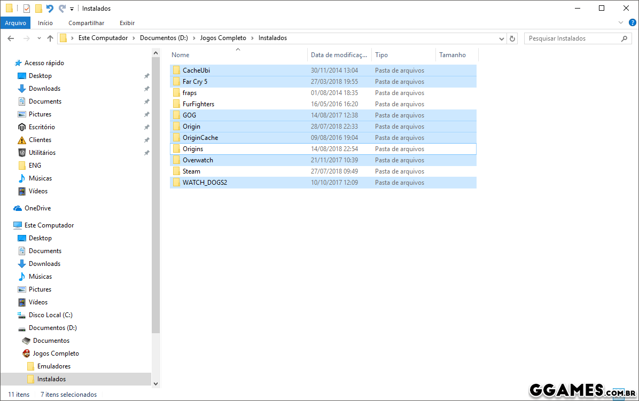
Task: Expand the ribbon with the chevron
Action: click(x=620, y=23)
